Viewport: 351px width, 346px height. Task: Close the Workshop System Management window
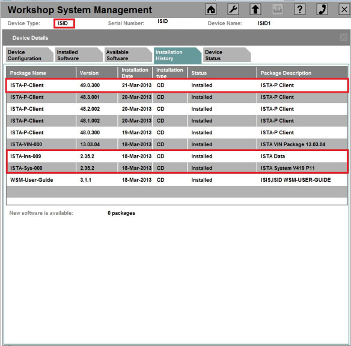coord(344,10)
